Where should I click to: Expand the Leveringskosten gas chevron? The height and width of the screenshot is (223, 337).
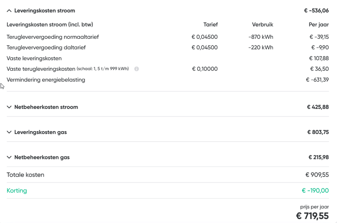click(x=9, y=132)
